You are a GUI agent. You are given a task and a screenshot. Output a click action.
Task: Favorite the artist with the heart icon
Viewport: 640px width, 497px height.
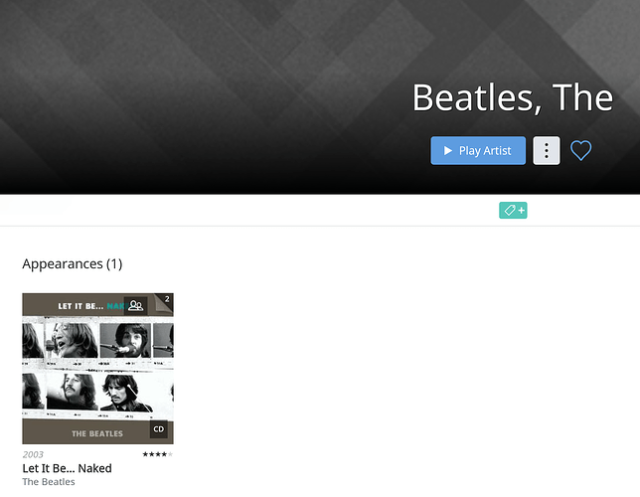(x=580, y=150)
